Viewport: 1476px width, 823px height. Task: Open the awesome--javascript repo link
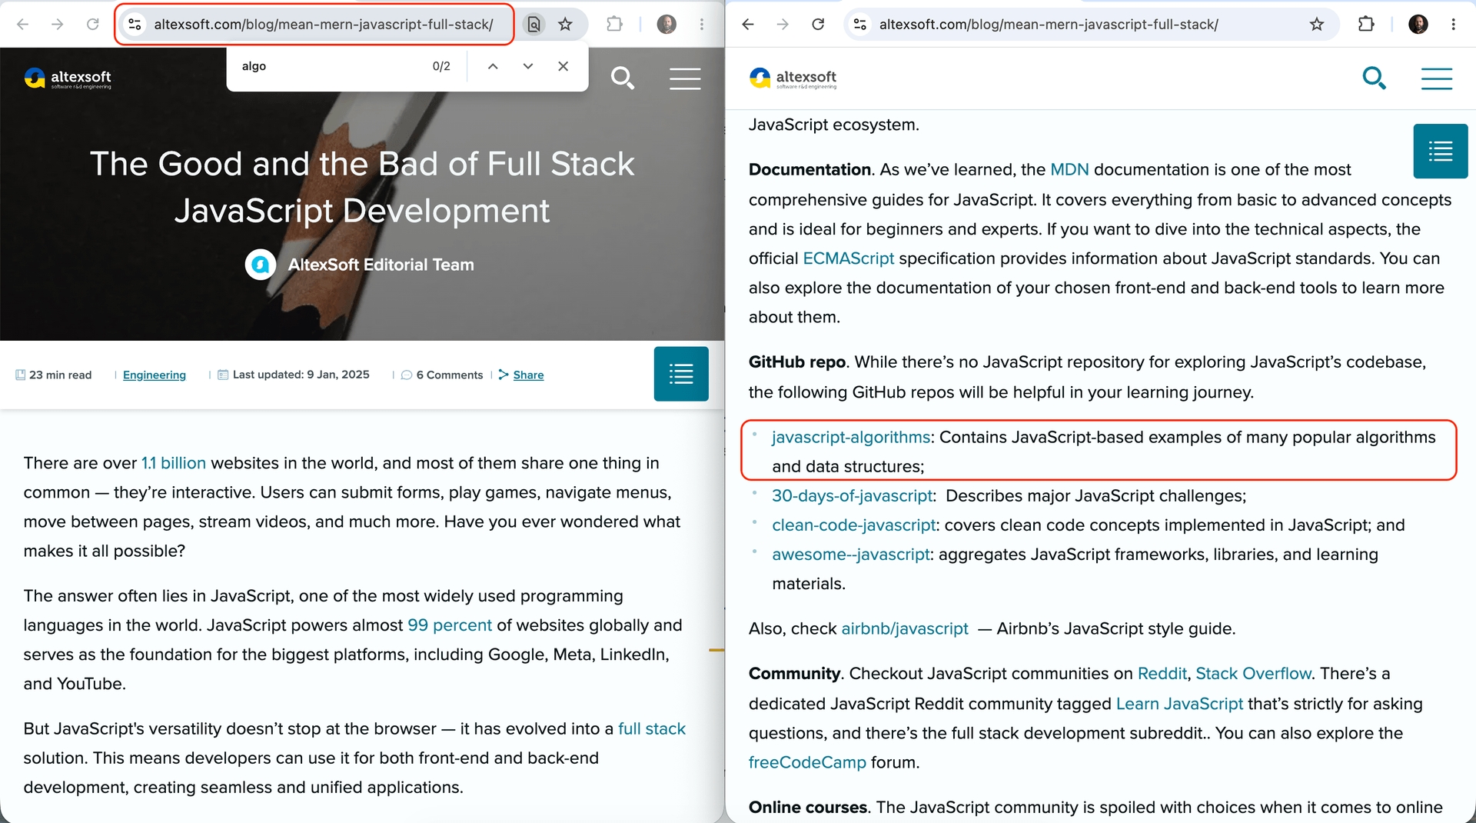tap(851, 555)
